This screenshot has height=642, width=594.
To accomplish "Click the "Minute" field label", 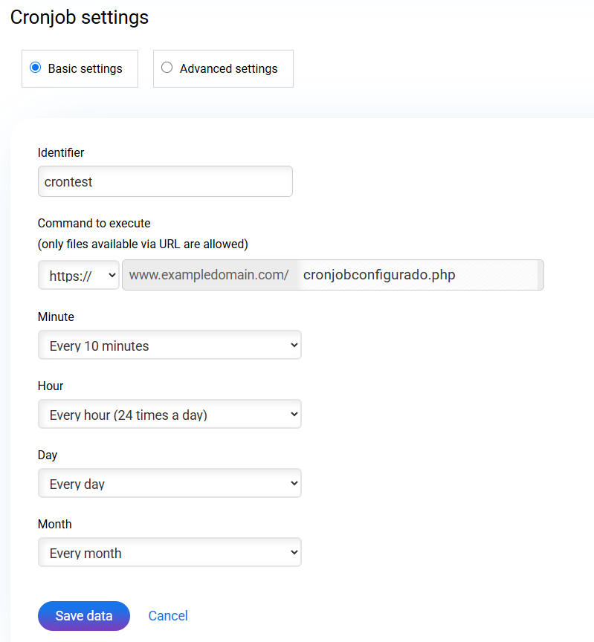I will pyautogui.click(x=56, y=317).
